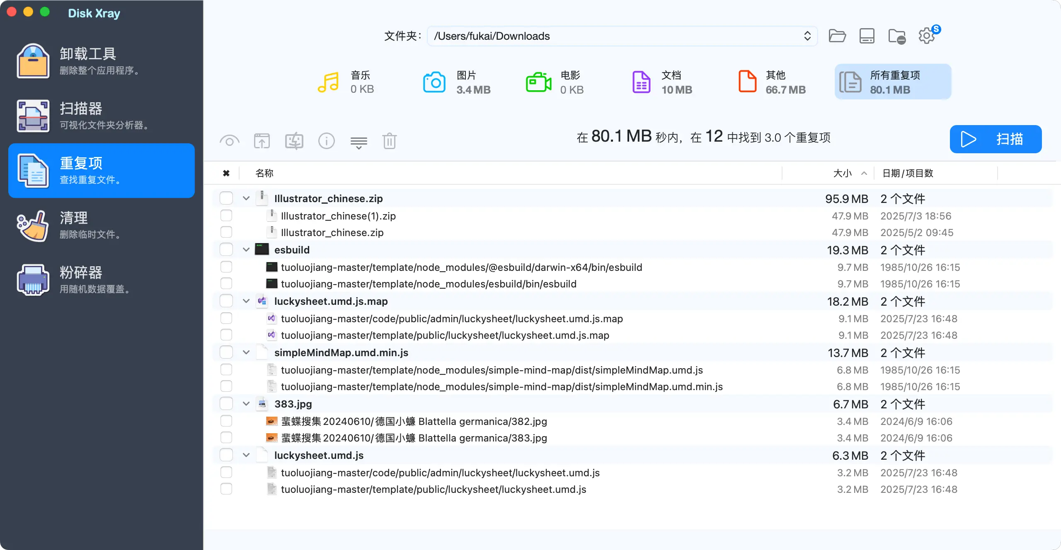Screen dimensions: 1061x550
Task: Open settings gear icon
Action: [927, 36]
